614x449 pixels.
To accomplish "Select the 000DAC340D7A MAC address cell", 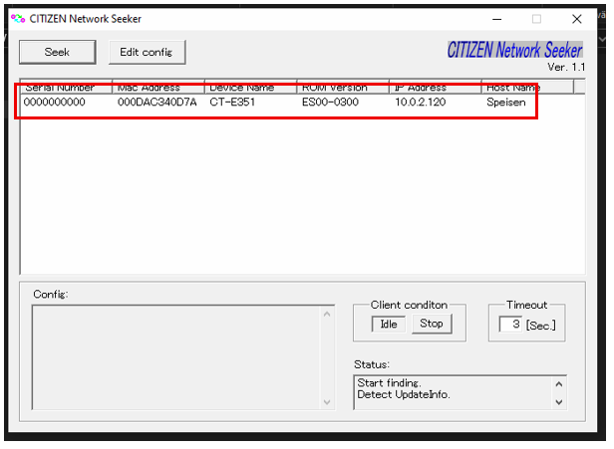I will 156,103.
